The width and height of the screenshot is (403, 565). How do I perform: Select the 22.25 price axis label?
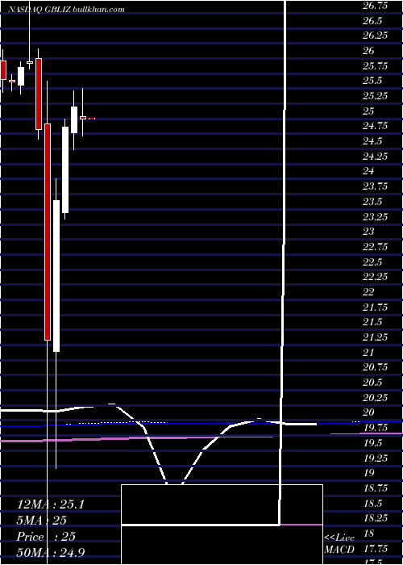[376, 277]
